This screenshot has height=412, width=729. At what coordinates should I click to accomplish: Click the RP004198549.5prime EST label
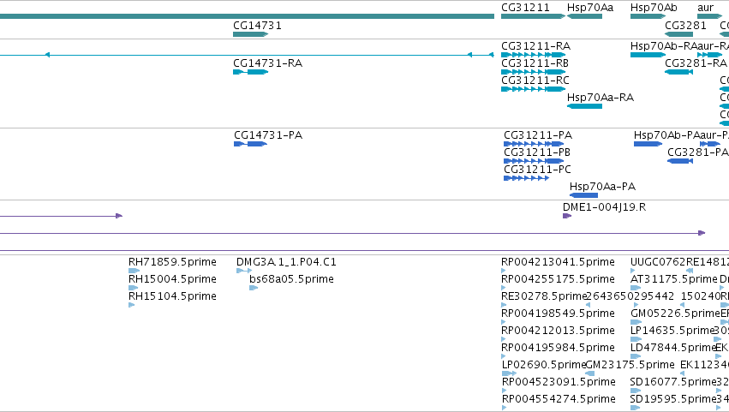pos(558,313)
